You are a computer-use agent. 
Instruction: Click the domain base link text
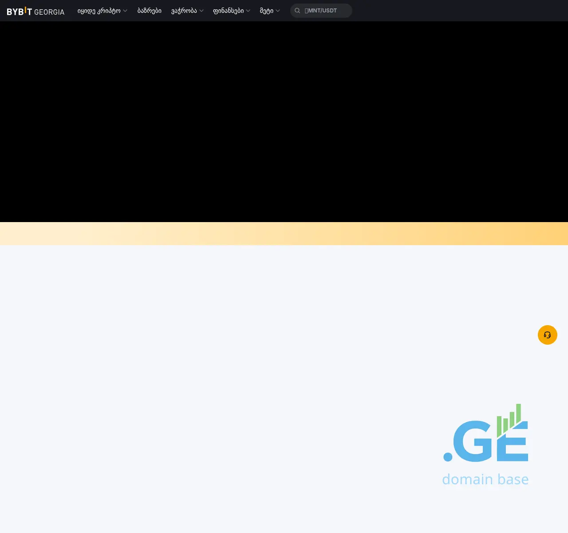pyautogui.click(x=485, y=479)
